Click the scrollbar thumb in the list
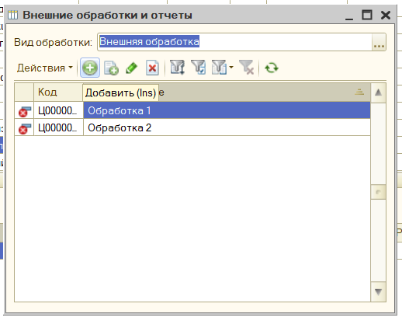Screen dimensions: 402x321 click(378, 192)
